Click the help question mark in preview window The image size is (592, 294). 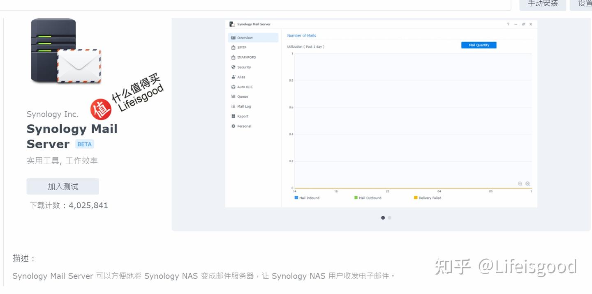coord(508,24)
